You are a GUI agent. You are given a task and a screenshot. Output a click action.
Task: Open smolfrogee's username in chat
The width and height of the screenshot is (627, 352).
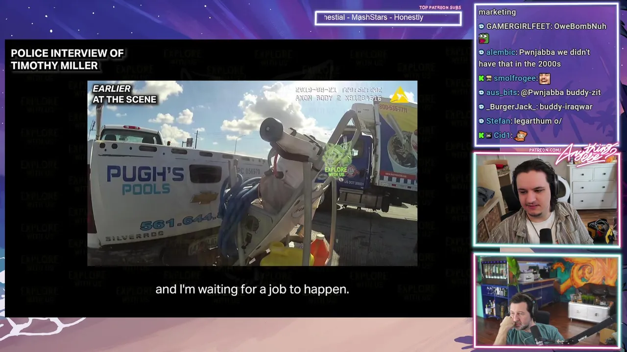[x=515, y=78]
